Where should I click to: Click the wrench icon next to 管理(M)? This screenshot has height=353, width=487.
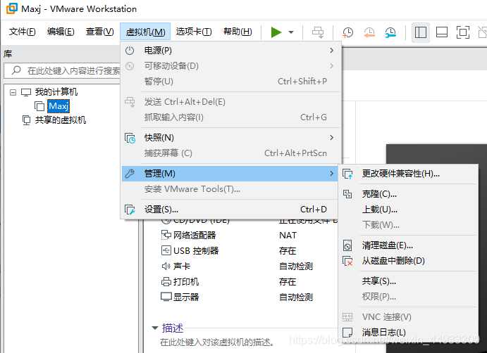(130, 174)
